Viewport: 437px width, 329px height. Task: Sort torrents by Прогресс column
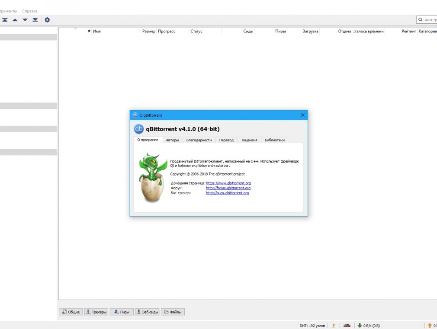tap(173, 31)
